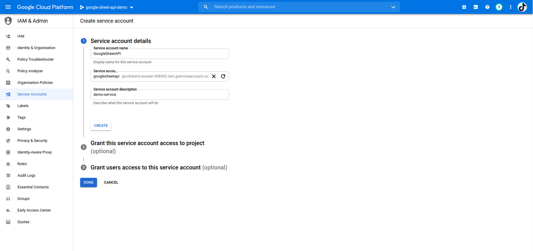Open the hamburger navigation menu
533x251 pixels.
tap(8, 7)
